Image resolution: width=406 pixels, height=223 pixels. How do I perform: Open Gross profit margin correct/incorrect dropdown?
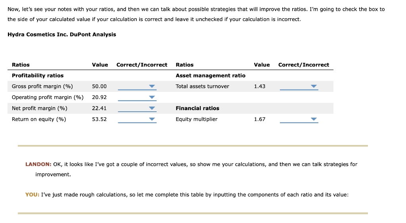pos(137,86)
